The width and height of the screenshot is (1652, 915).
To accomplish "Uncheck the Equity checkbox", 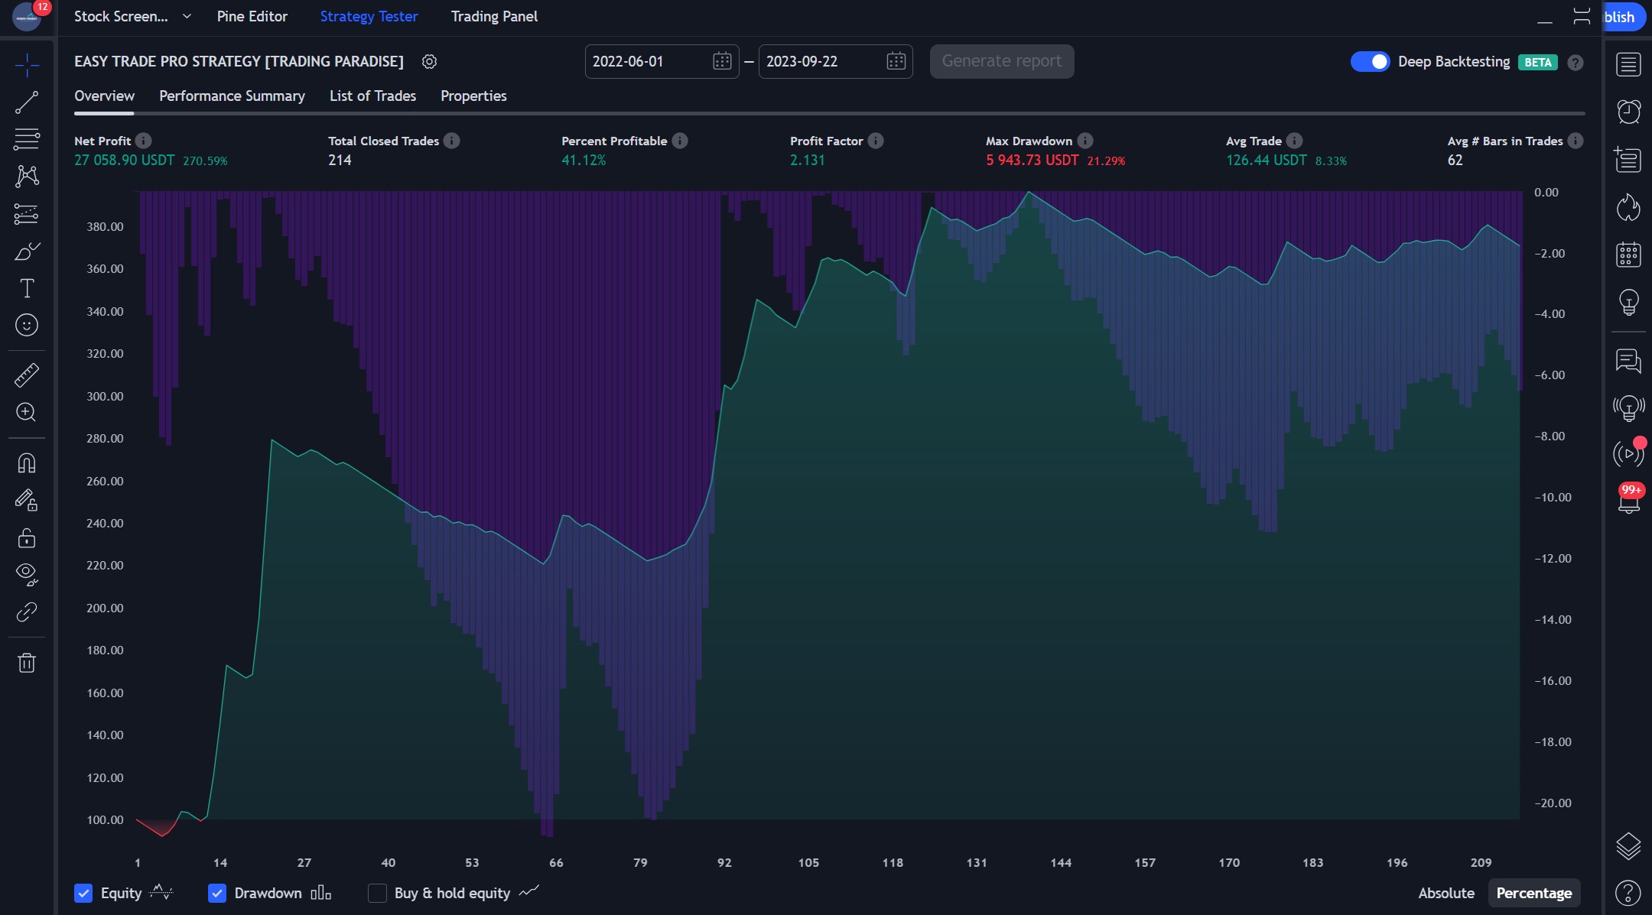I will 83,893.
